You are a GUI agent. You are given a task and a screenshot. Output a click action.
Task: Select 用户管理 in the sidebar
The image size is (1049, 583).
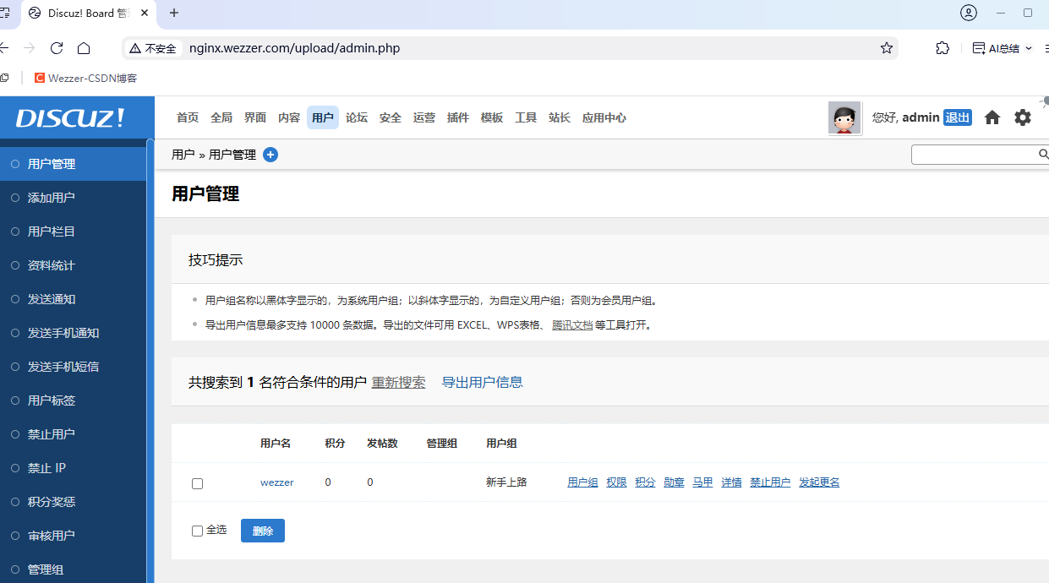tap(73, 164)
